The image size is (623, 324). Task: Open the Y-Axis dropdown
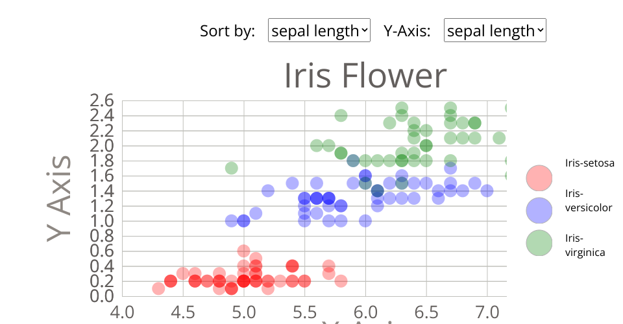(x=495, y=30)
